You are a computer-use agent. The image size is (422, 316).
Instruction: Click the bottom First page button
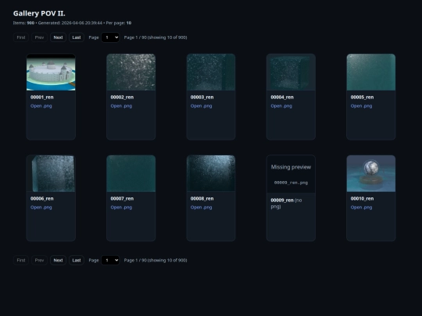coord(21,260)
